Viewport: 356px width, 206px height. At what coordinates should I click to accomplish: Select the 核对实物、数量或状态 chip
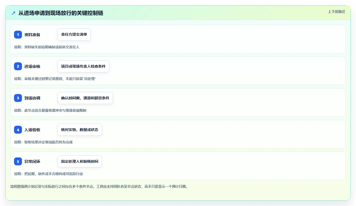tap(80, 130)
